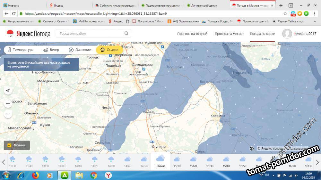Bookmark page with star icon
This screenshot has height=180, width=321.
285,13
